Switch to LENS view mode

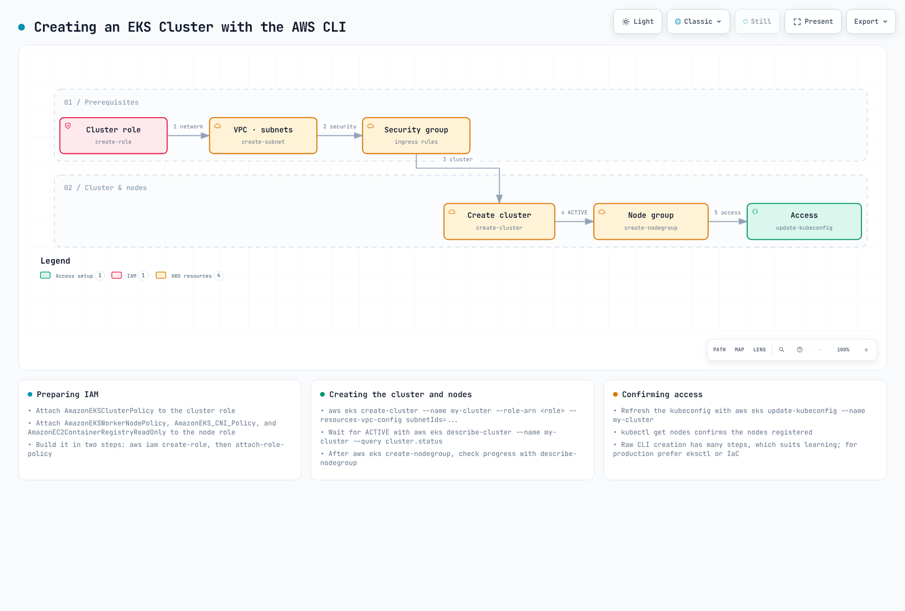(760, 350)
